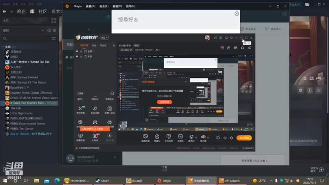Open 檢視(V) menu in Origin
The image size is (329, 185).
pos(117,6)
